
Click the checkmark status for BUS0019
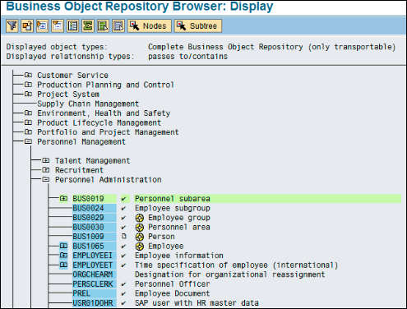point(123,199)
